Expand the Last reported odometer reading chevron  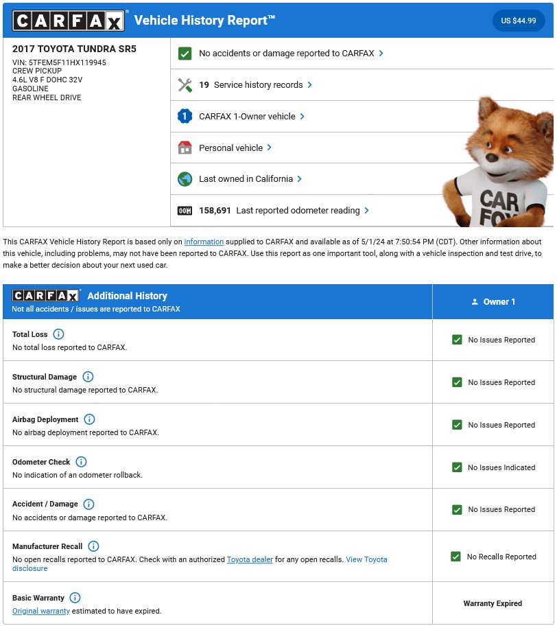366,211
